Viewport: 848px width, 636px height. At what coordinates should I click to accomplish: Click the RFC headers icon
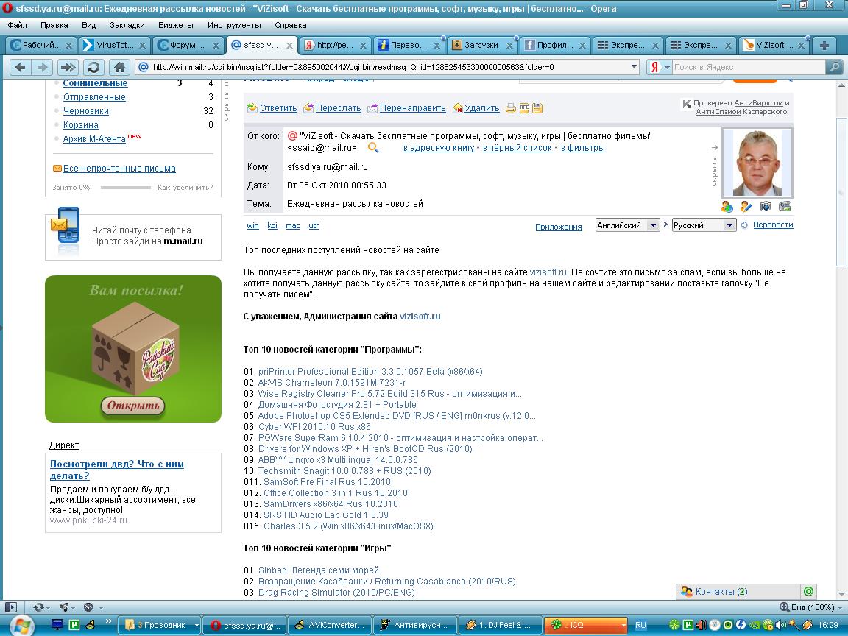click(x=524, y=107)
